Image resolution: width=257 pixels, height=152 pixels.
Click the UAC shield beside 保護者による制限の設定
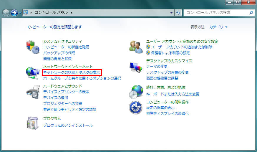[148, 53]
